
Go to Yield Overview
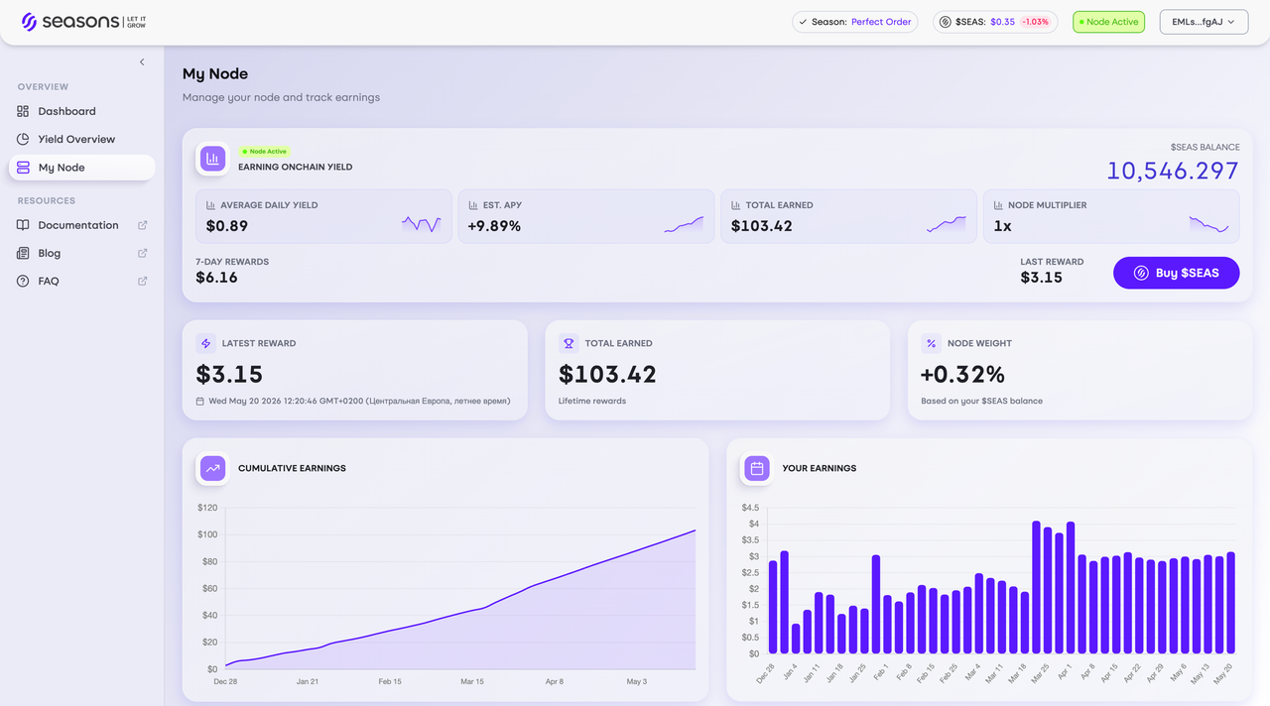click(x=81, y=139)
